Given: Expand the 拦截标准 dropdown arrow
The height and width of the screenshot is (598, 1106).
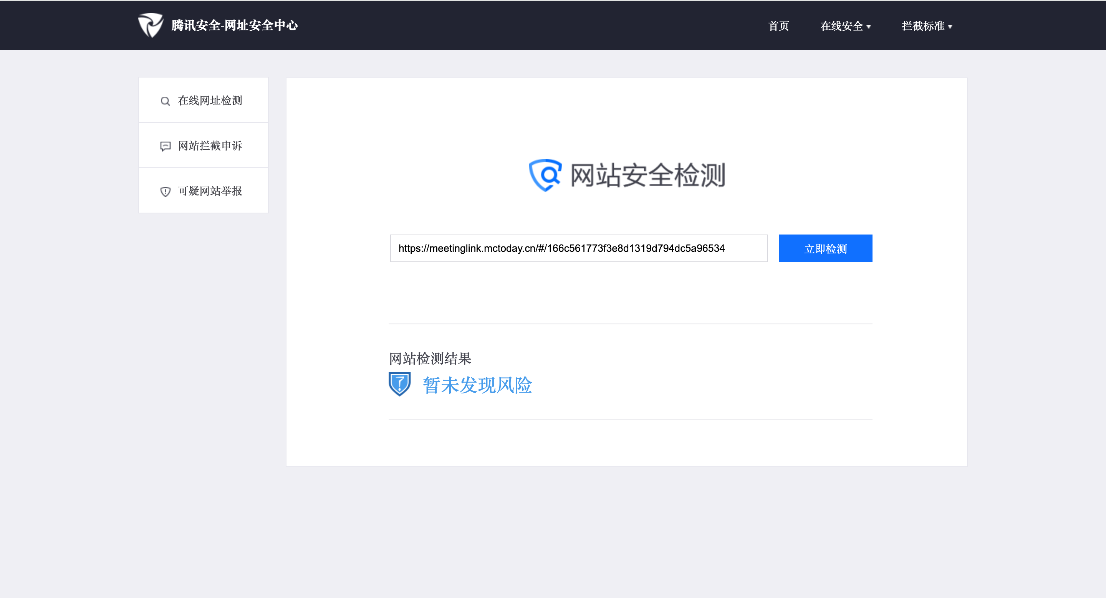Looking at the screenshot, I should (950, 26).
